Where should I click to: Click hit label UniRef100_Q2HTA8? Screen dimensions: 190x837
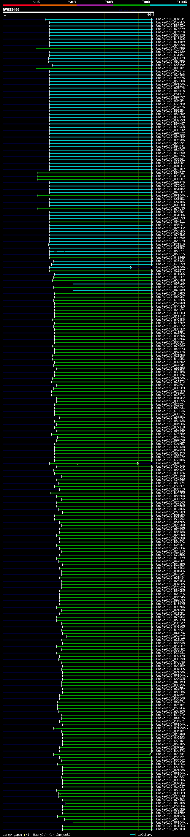170,75
